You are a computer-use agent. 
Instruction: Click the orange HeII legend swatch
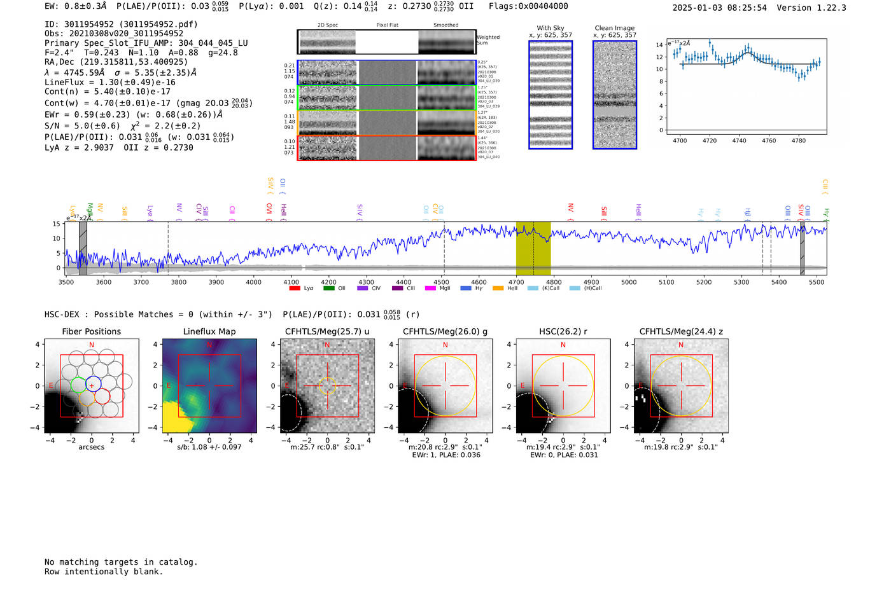498,288
